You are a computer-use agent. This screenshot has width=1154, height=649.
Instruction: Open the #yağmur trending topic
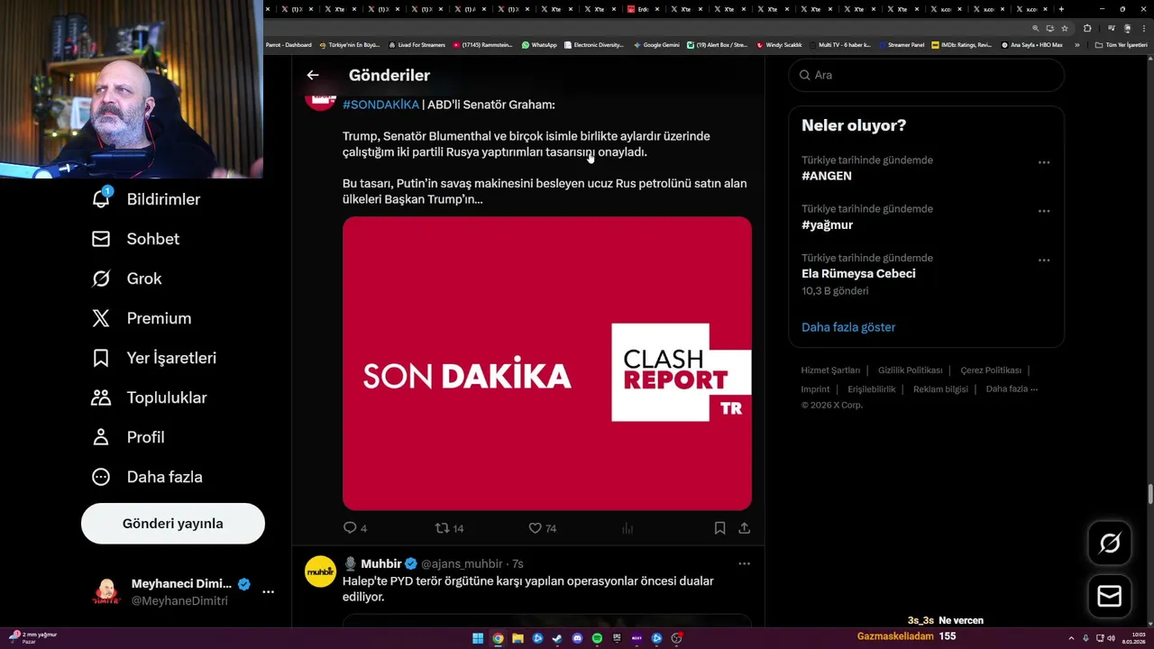click(x=827, y=224)
